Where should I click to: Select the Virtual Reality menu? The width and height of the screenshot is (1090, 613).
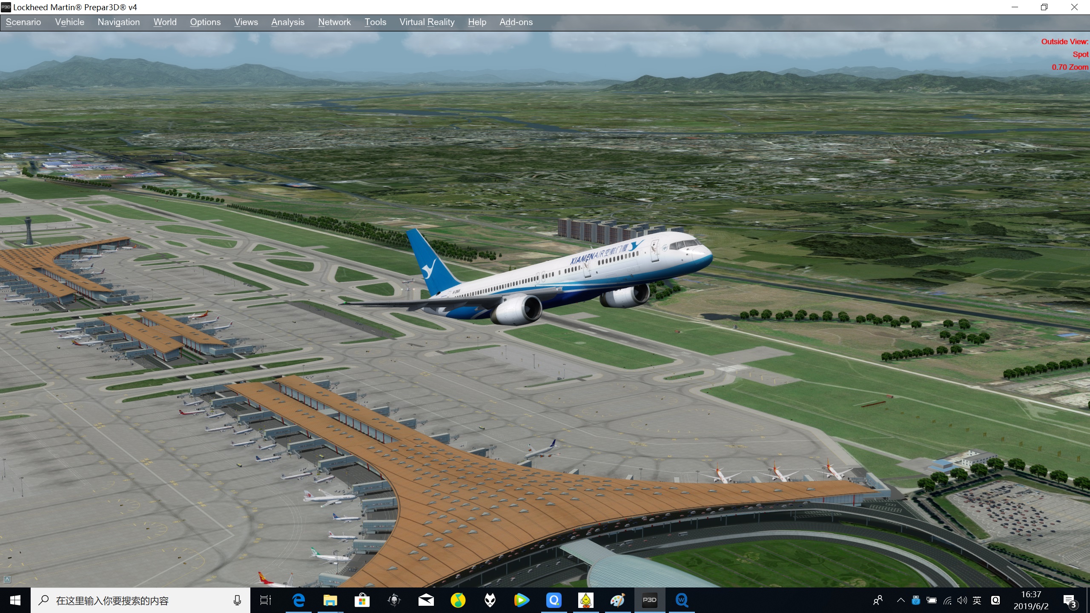427,22
